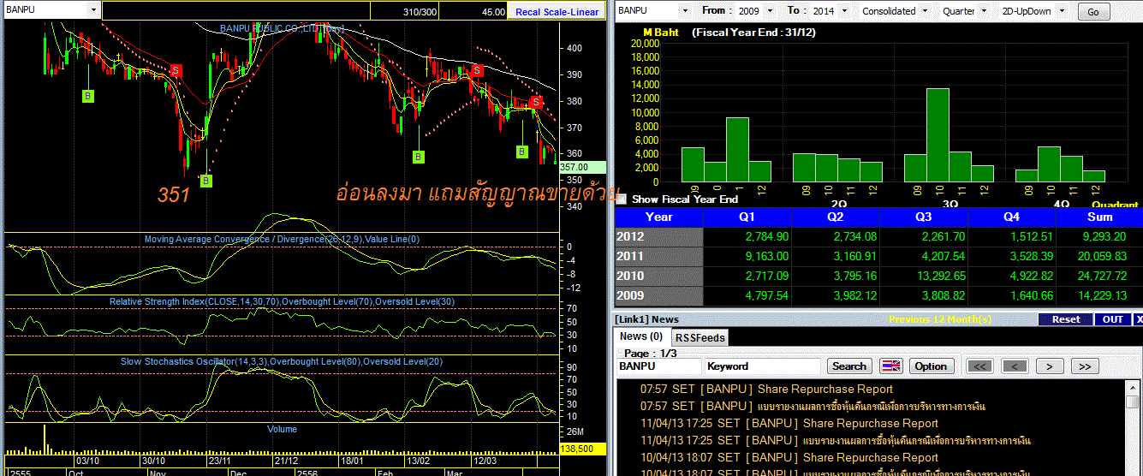This screenshot has height=476, width=1143.
Task: Focus the Keyword search field
Action: (762, 366)
